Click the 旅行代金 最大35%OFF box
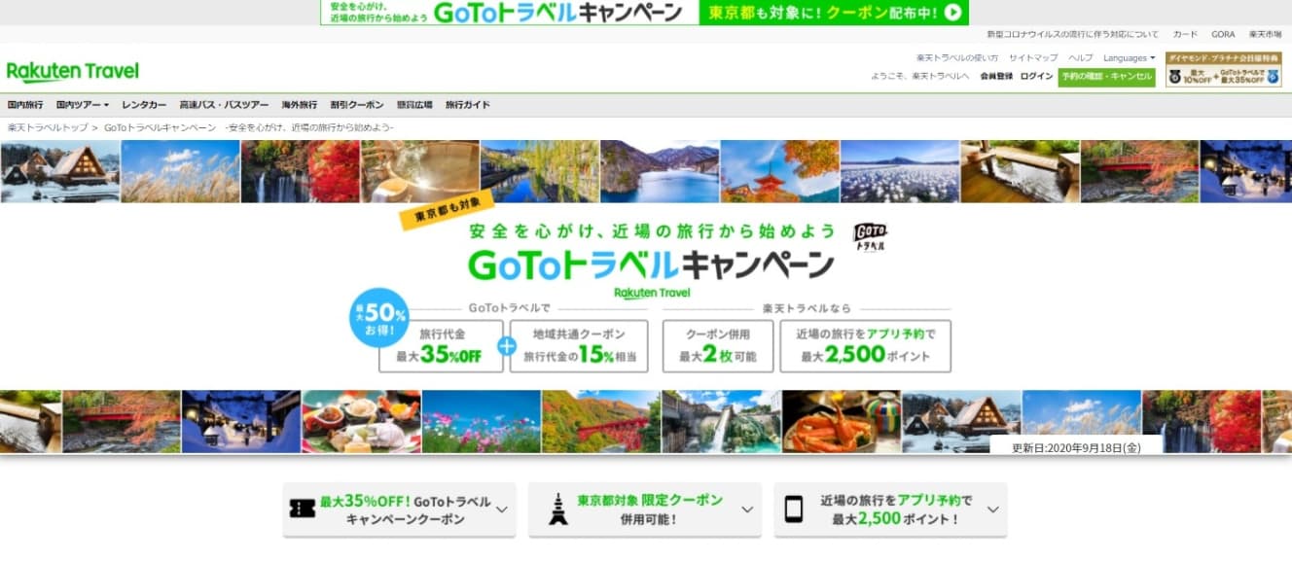The image size is (1292, 563). click(441, 346)
